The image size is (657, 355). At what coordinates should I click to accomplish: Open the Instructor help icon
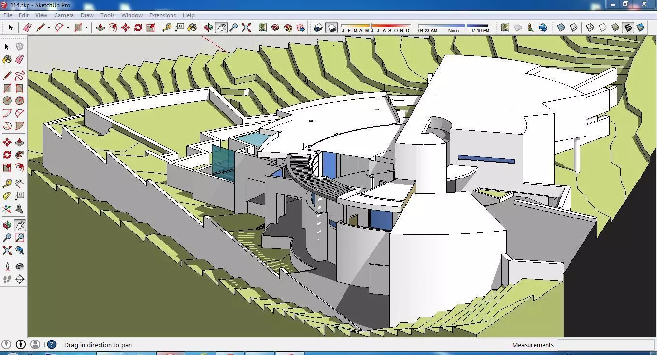tap(52, 344)
